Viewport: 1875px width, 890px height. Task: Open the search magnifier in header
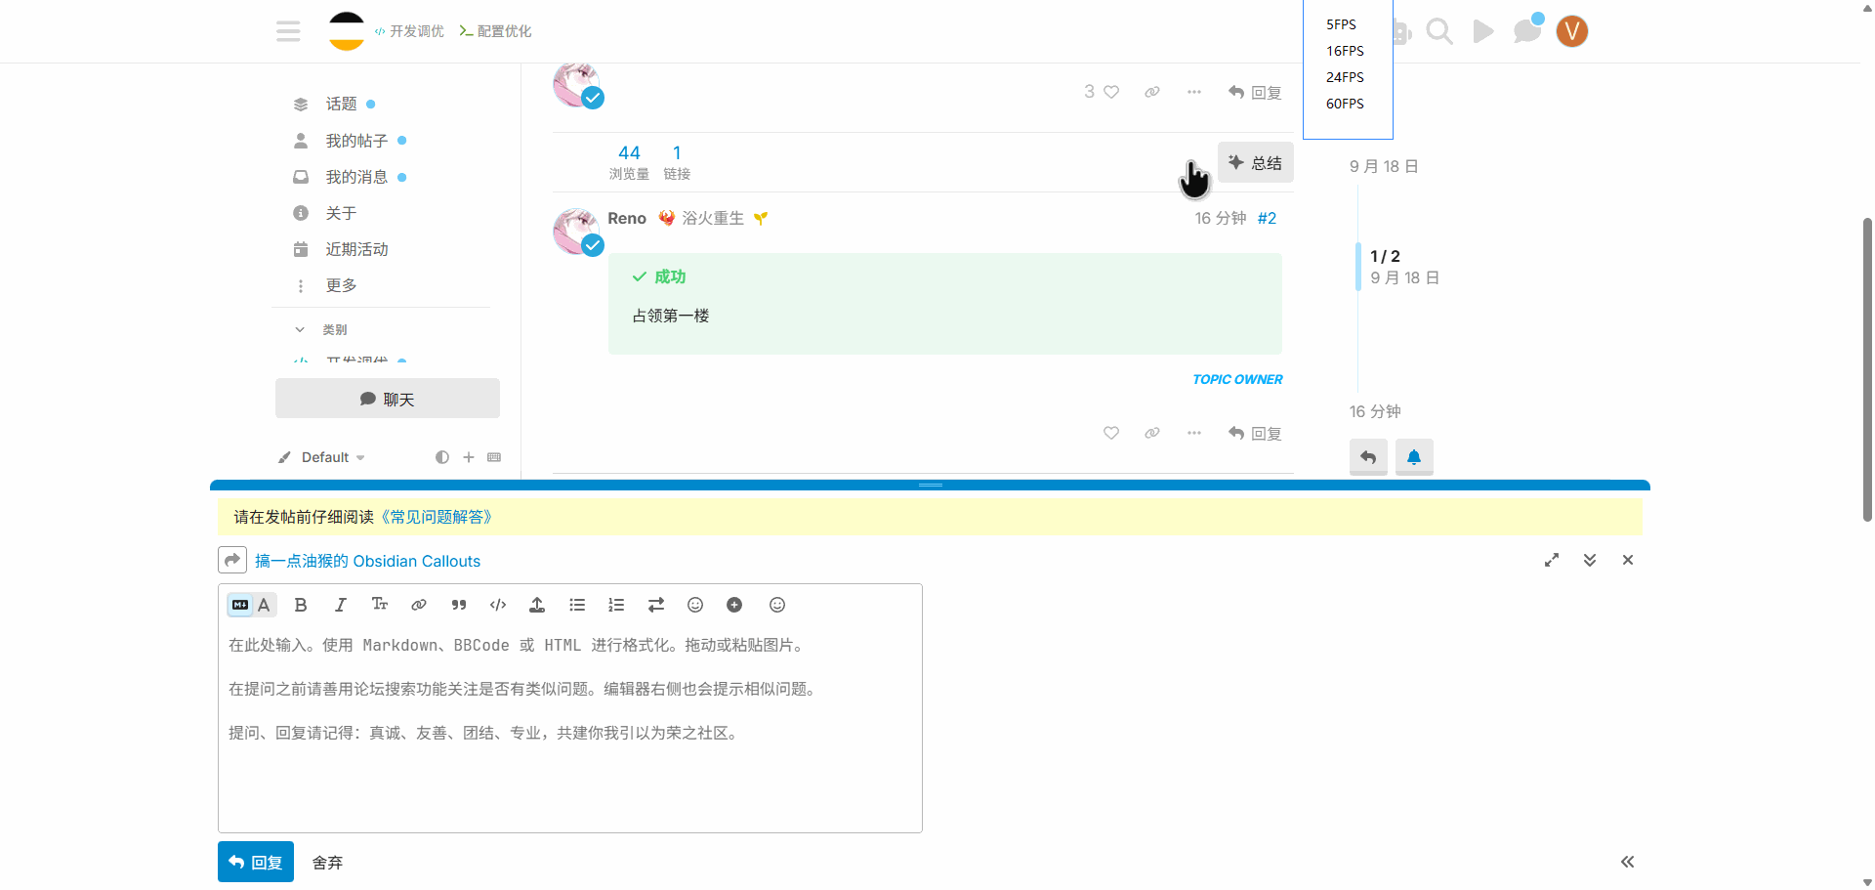click(1438, 31)
